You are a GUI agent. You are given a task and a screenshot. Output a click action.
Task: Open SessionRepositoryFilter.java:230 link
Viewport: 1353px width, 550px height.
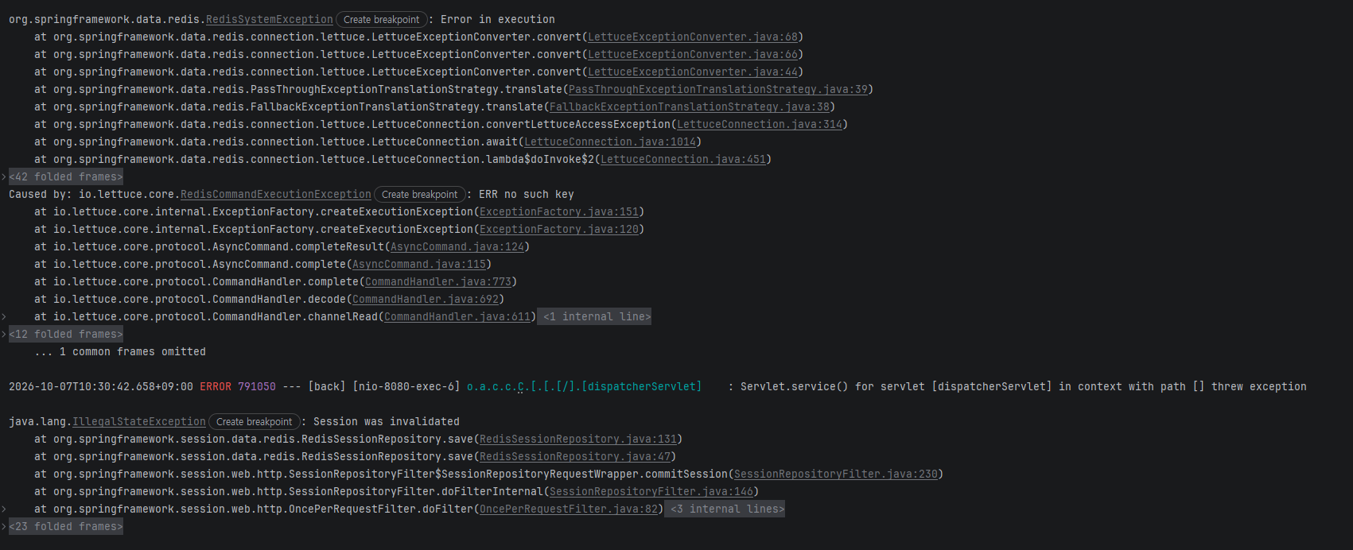(x=836, y=474)
